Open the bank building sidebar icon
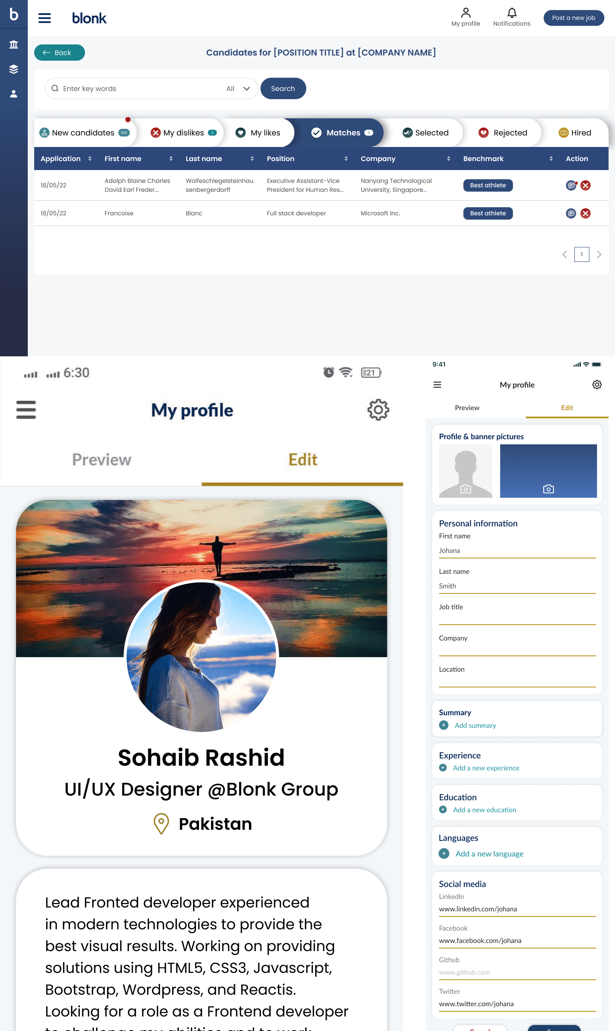Viewport: 615px width, 1031px height. (14, 44)
